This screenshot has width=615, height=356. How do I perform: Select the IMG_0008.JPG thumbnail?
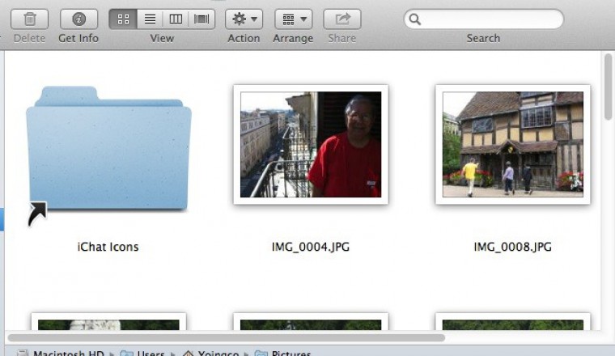512,145
